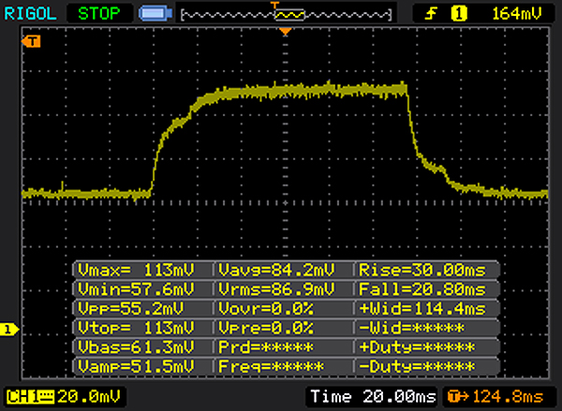Click the trigger channel 1 badge

click(459, 14)
